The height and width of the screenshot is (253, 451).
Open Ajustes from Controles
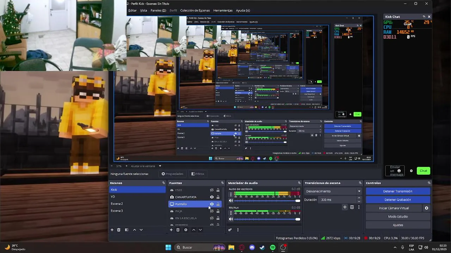[398, 225]
